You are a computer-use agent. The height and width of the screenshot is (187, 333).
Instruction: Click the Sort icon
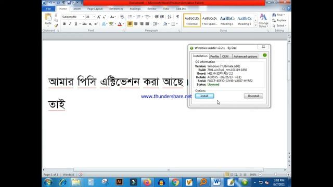point(170,17)
